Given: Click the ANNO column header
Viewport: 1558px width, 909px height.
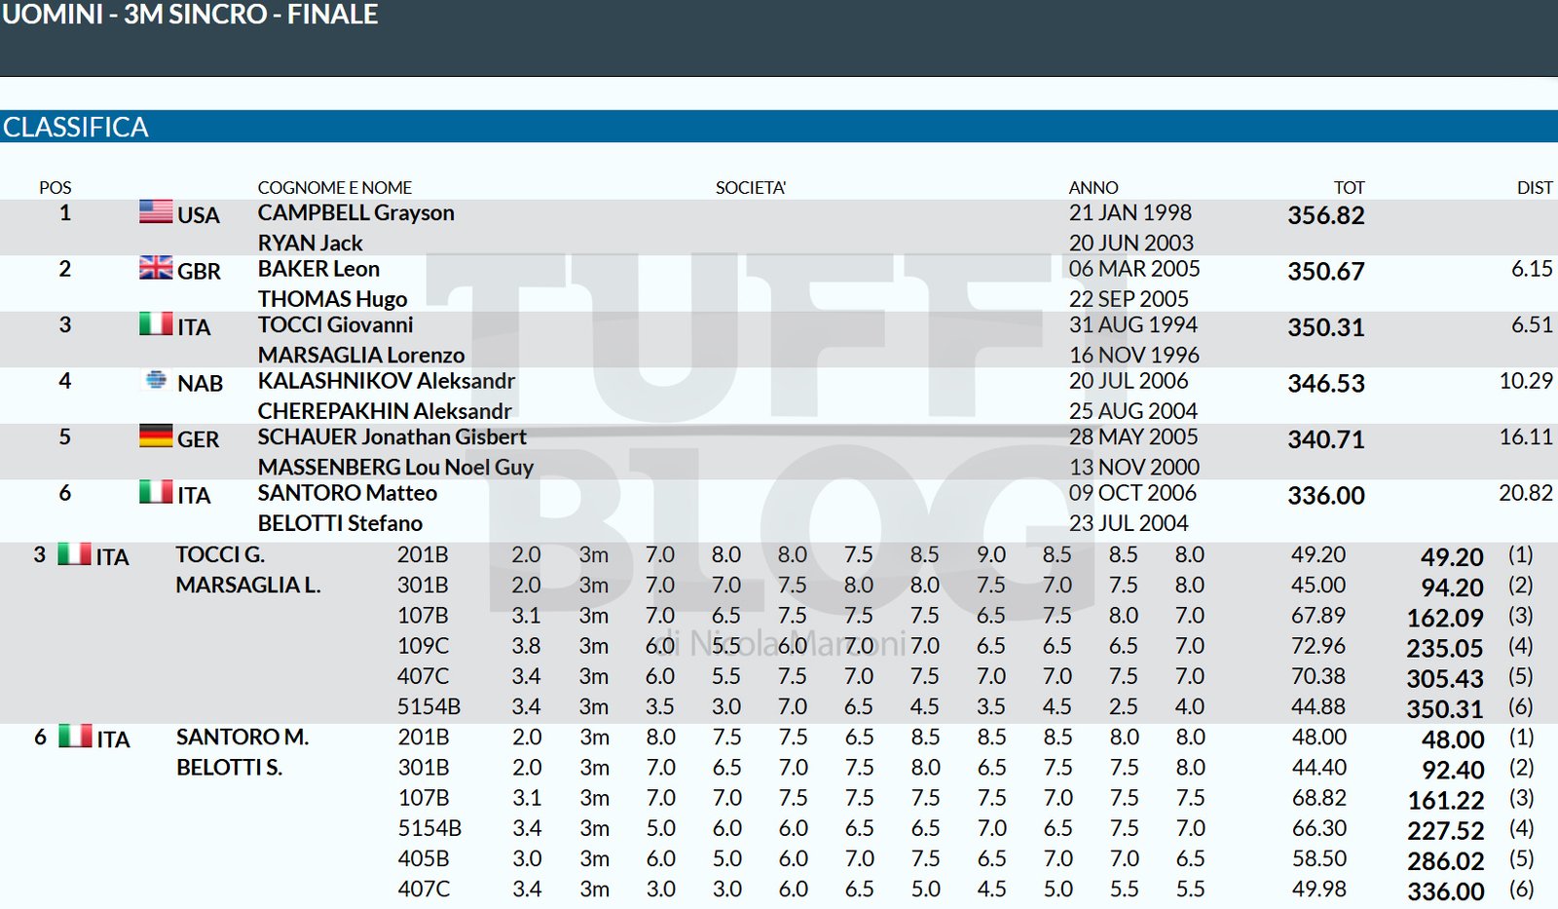Looking at the screenshot, I should pos(1094,187).
